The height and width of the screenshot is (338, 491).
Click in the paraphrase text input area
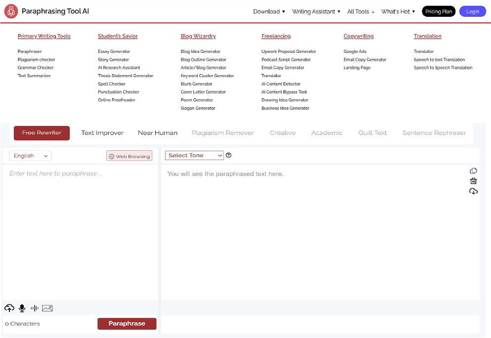81,233
